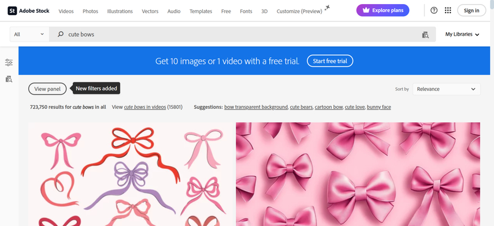
Task: Open the filters sliders icon in sidebar
Action: 9,62
